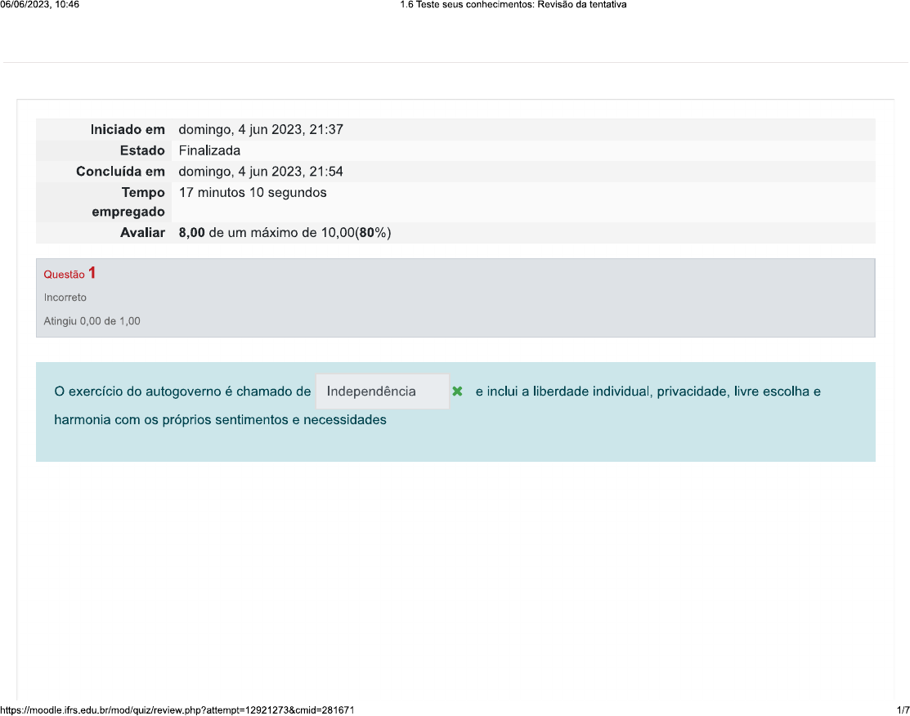Click the Independência answer field

383,392
